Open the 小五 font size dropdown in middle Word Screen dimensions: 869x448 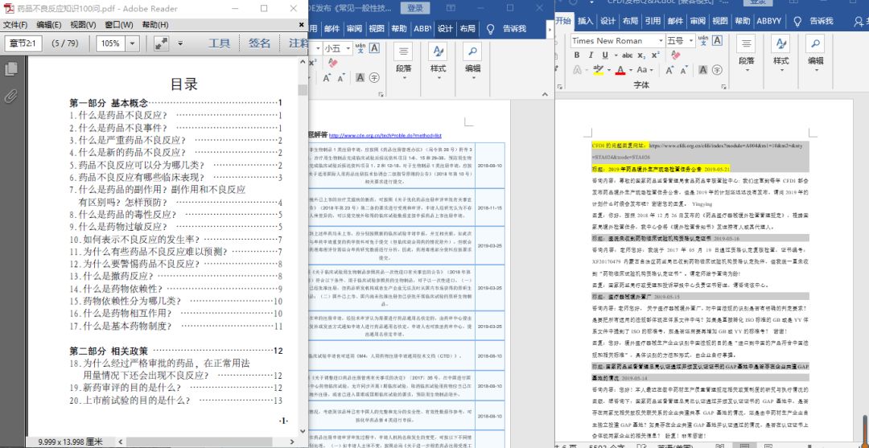(x=347, y=48)
